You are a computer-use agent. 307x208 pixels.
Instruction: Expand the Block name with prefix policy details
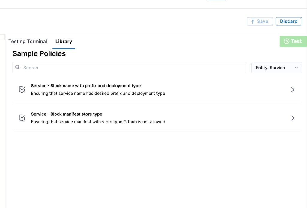[x=293, y=89]
